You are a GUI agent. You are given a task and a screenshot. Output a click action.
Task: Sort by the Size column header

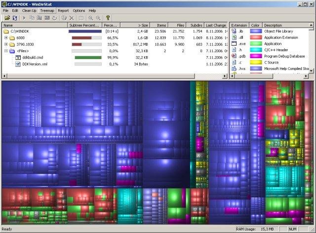(x=135, y=25)
